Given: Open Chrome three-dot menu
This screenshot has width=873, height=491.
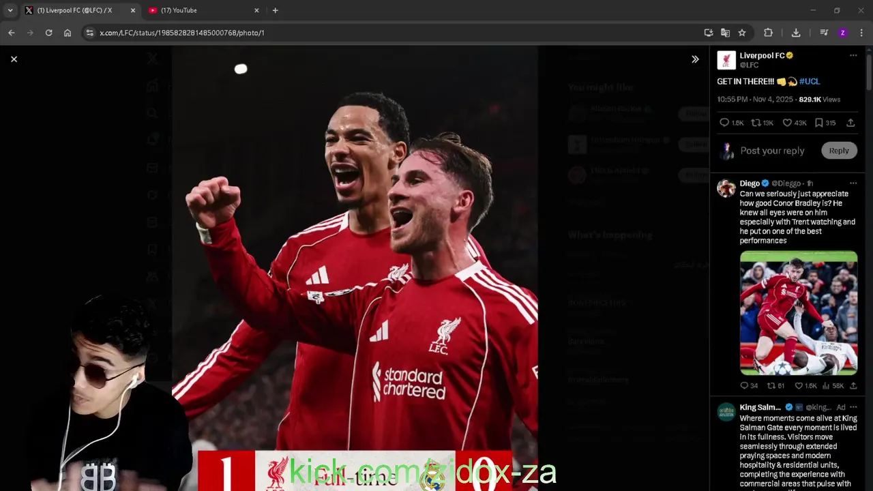Looking at the screenshot, I should 862,33.
